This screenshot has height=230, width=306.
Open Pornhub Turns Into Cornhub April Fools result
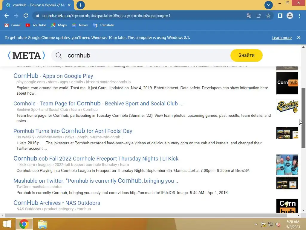73,131
